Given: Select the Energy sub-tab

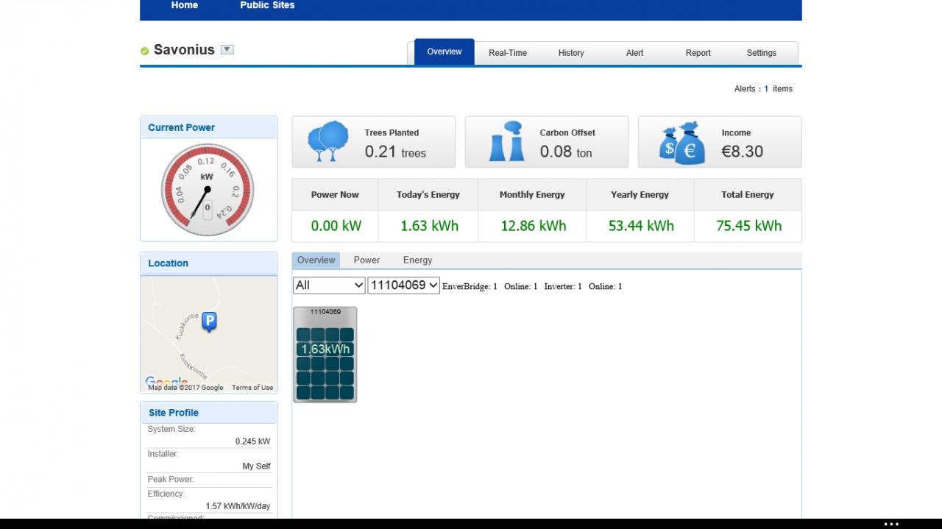Looking at the screenshot, I should pos(417,260).
